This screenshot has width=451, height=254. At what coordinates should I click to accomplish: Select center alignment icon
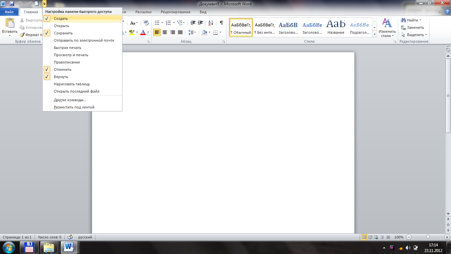tap(165, 32)
